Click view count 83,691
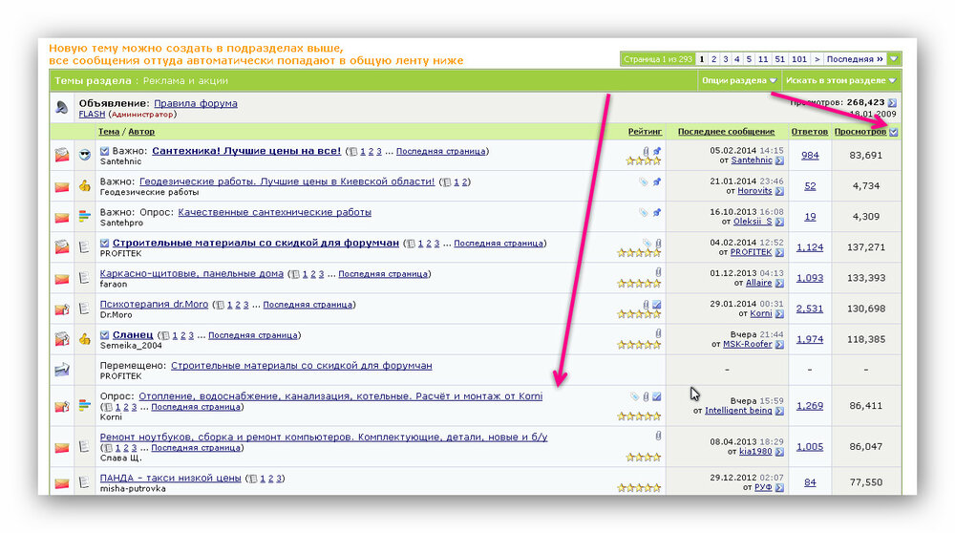This screenshot has height=533, width=955. click(866, 156)
